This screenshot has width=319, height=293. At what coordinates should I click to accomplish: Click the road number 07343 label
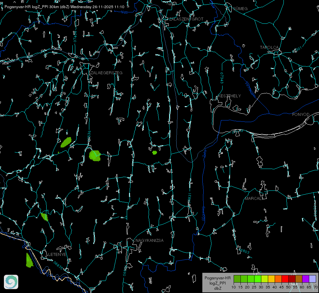[222, 78]
